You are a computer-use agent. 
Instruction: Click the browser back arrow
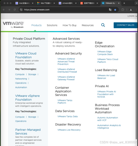[x=4, y=10]
